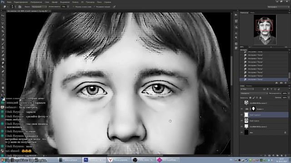Open the Strength slider dropdown arrow
This screenshot has width=291, height=163.
[68, 7]
